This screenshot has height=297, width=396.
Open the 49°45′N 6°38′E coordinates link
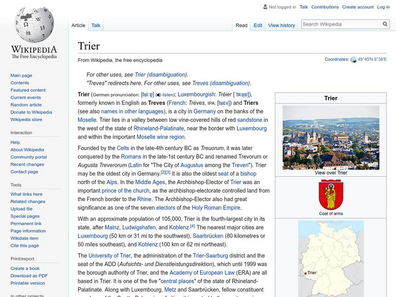372,59
